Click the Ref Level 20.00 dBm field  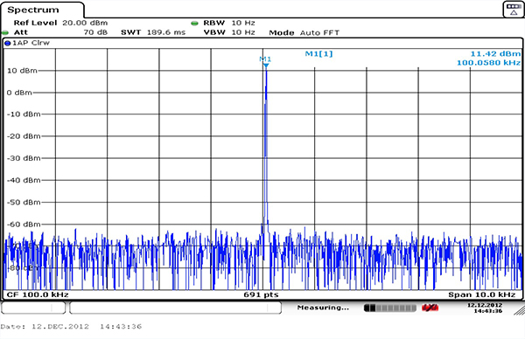coord(60,23)
